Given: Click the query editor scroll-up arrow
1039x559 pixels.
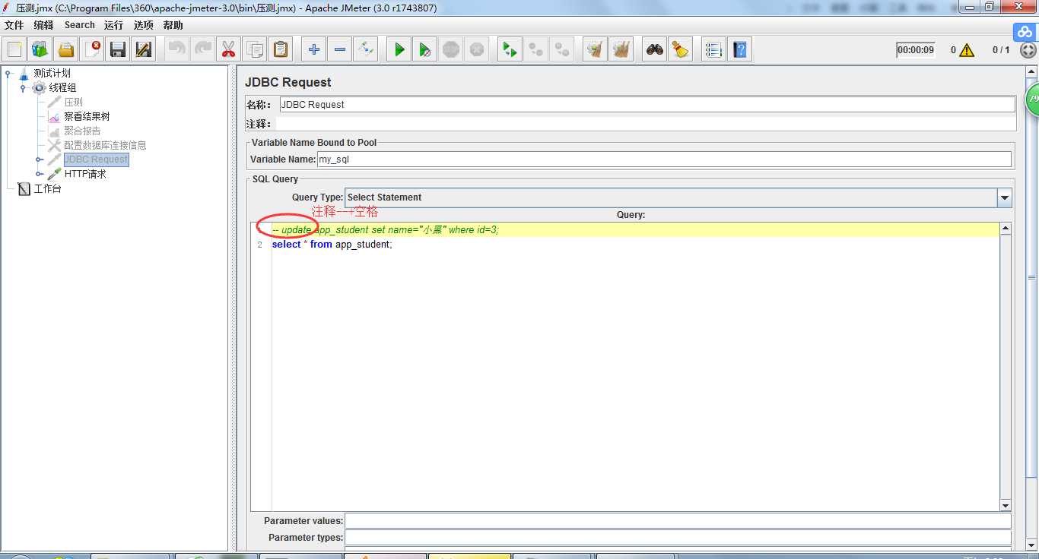Looking at the screenshot, I should point(1005,228).
